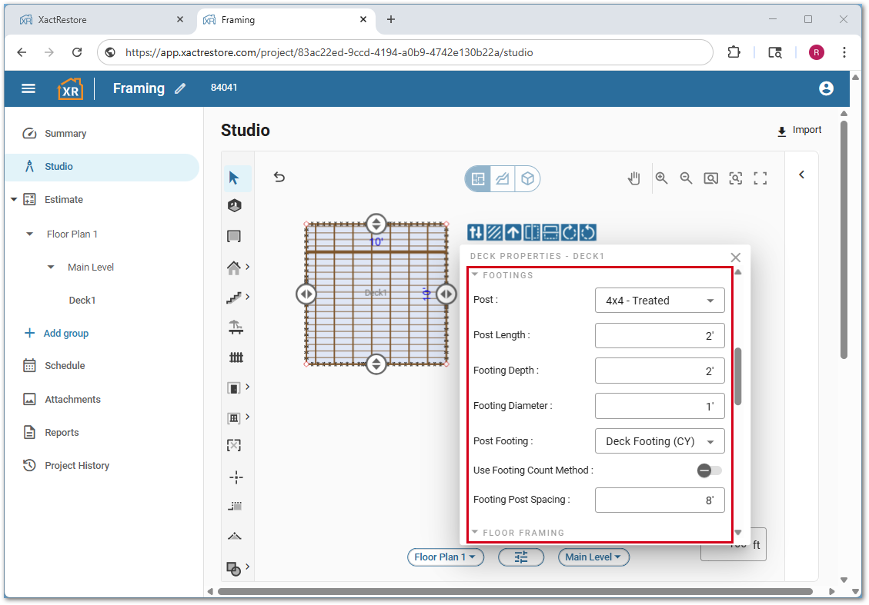The image size is (869, 605).
Task: Collapse the Estimate tree in sidebar
Action: coord(14,200)
